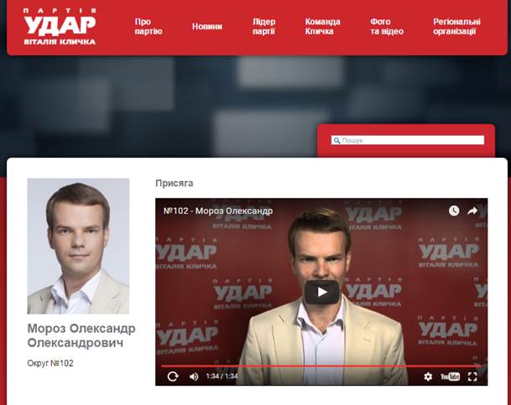Open the Про партію menu item
Image resolution: width=511 pixels, height=405 pixels.
coord(149,27)
